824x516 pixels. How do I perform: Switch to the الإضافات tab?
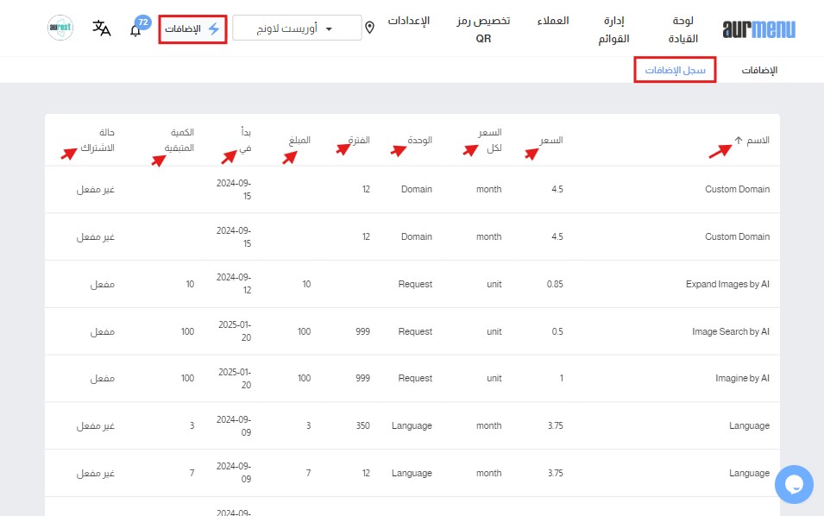[x=759, y=70]
